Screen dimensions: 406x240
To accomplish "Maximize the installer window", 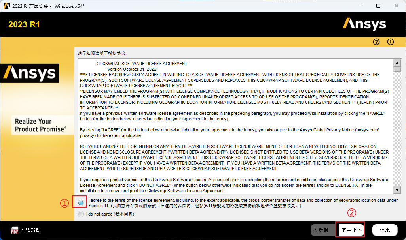I will pos(378,6).
